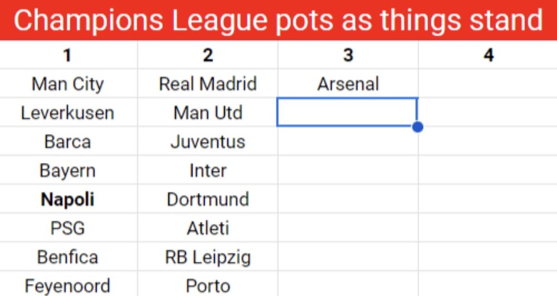Click the Man Utd cell
The image size is (557, 296).
(208, 113)
